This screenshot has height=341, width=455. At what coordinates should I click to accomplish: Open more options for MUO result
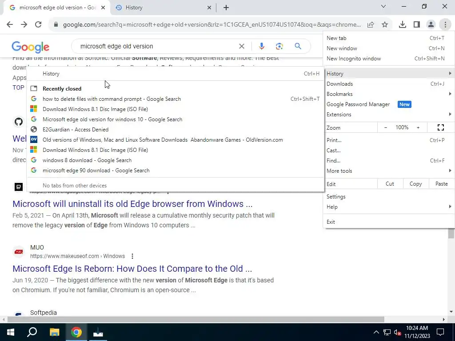point(132,256)
